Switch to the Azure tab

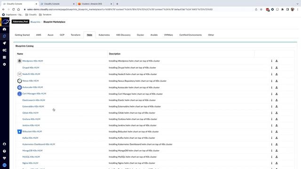[x=50, y=35]
